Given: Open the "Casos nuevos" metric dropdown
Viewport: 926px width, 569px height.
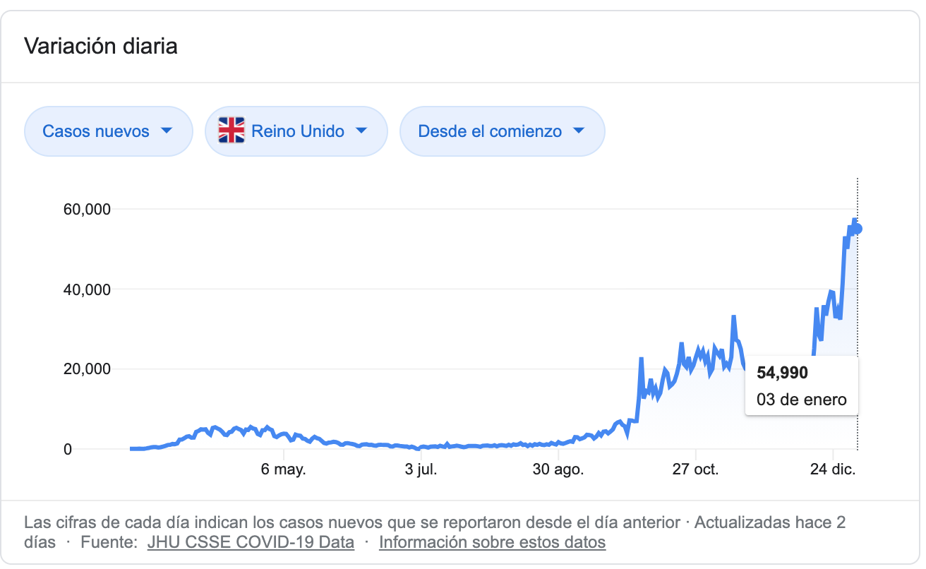Looking at the screenshot, I should tap(108, 131).
